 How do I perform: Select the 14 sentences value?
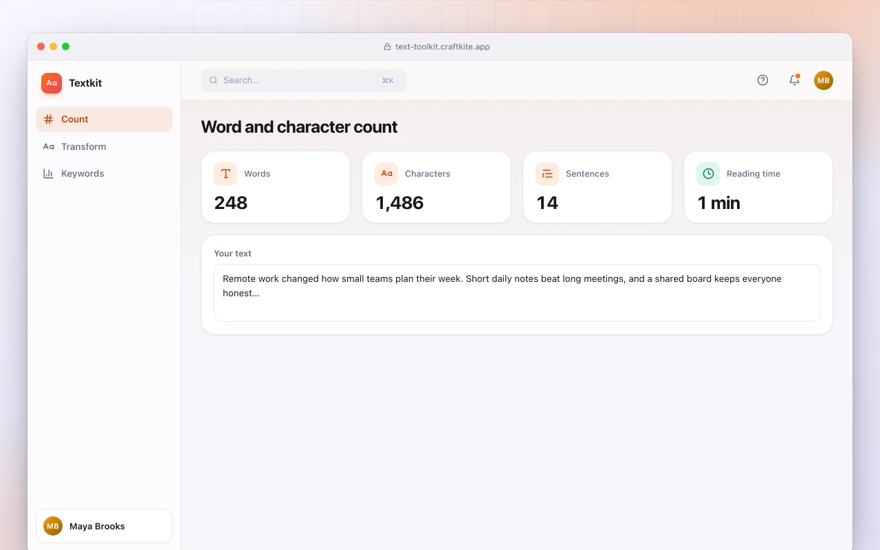point(547,203)
